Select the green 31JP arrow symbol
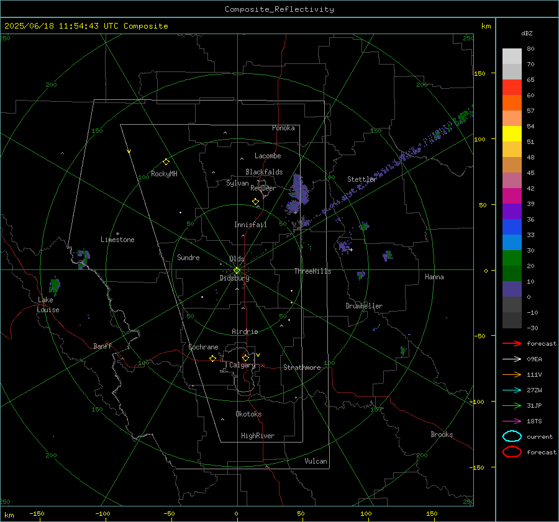The height and width of the screenshot is (522, 559). click(512, 405)
